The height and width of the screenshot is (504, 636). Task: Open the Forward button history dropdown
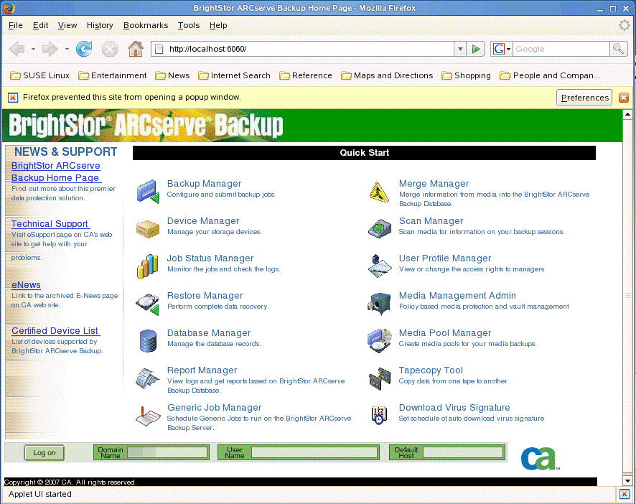click(67, 49)
